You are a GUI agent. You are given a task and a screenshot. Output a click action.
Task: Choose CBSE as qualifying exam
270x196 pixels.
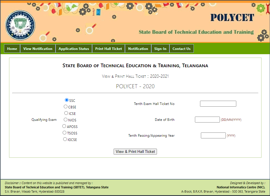point(65,107)
